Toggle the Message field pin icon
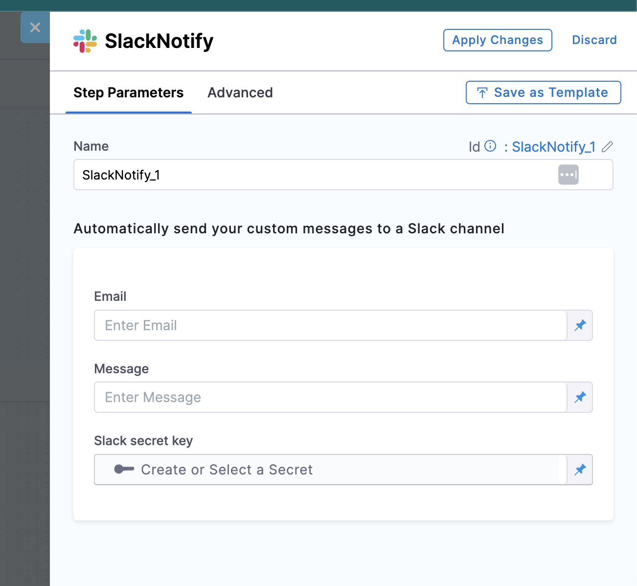The height and width of the screenshot is (586, 637). coord(580,397)
